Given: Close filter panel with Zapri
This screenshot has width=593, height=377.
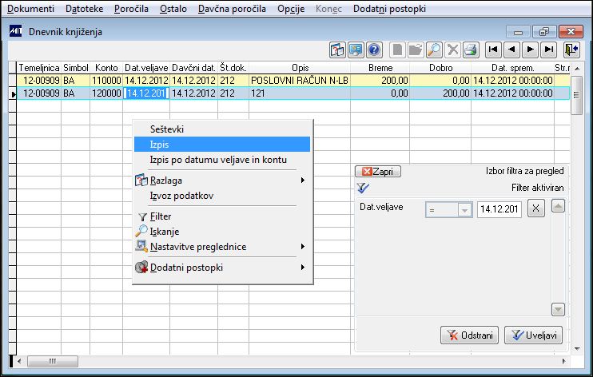Looking at the screenshot, I should coord(378,171).
